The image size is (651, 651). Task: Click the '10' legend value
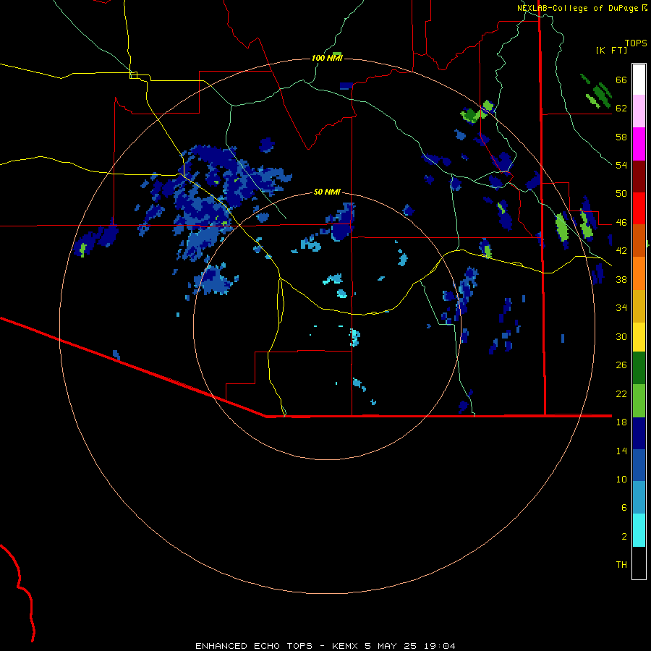pyautogui.click(x=621, y=479)
